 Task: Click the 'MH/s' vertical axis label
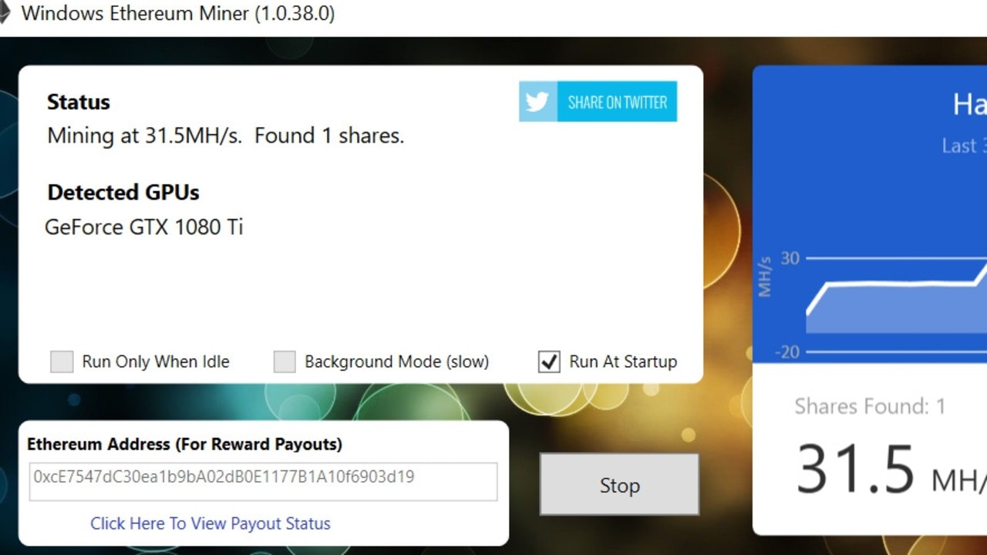click(x=764, y=275)
